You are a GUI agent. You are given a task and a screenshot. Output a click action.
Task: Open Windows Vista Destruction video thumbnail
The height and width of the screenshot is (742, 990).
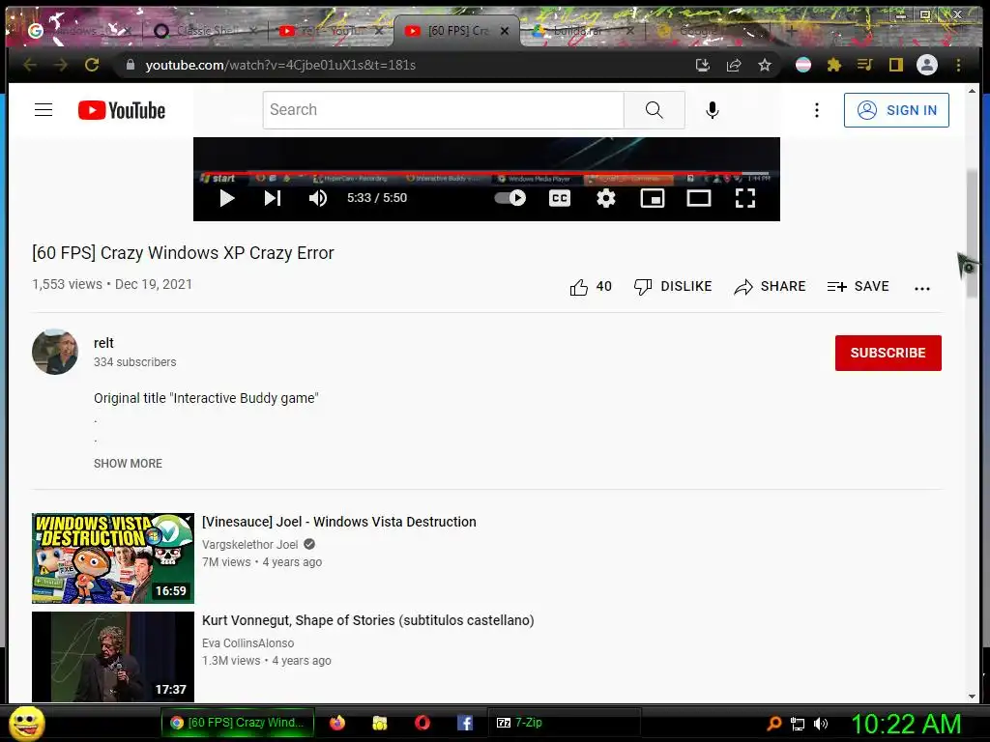(113, 558)
